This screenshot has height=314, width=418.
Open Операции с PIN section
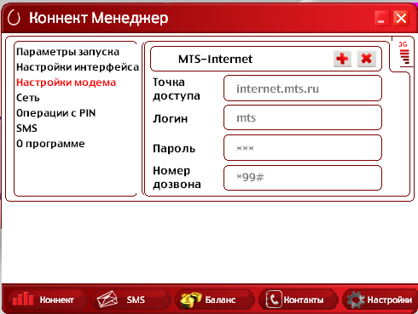pyautogui.click(x=55, y=113)
